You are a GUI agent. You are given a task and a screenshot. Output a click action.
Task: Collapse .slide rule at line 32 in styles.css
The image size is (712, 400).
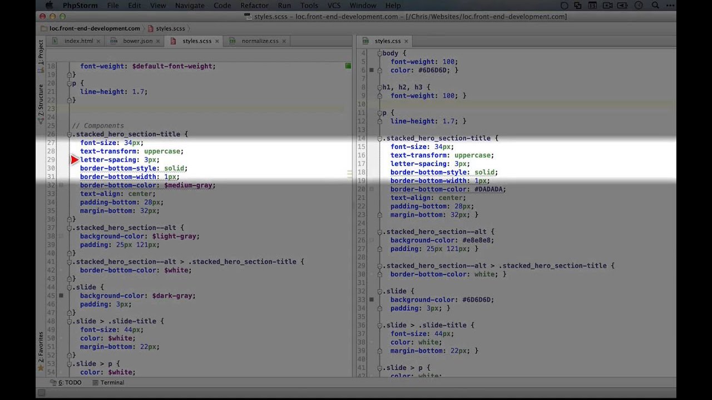(x=380, y=291)
